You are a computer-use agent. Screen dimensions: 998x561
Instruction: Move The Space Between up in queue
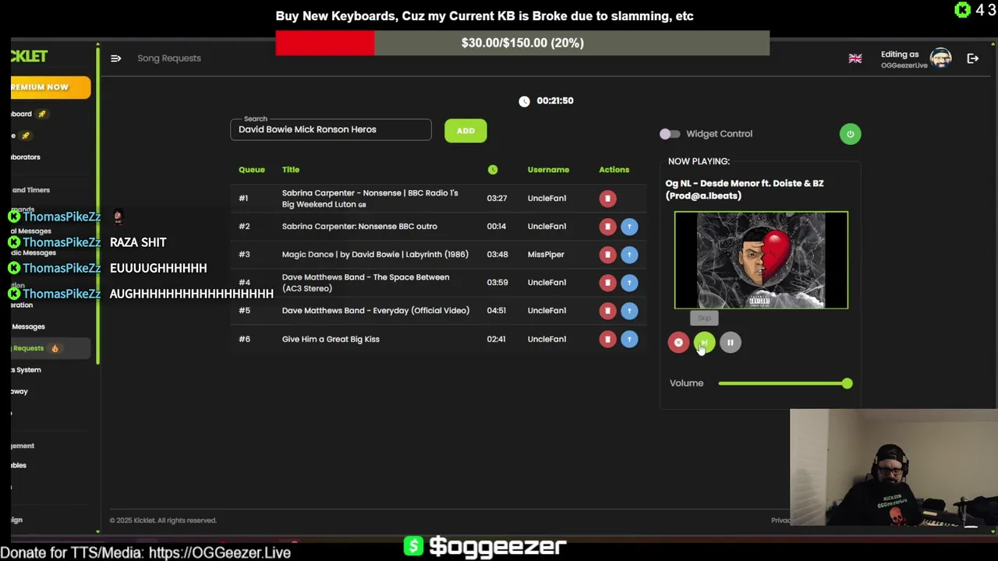tap(629, 283)
